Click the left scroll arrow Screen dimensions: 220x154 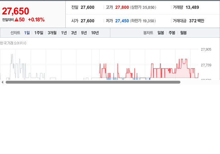pos(2,82)
